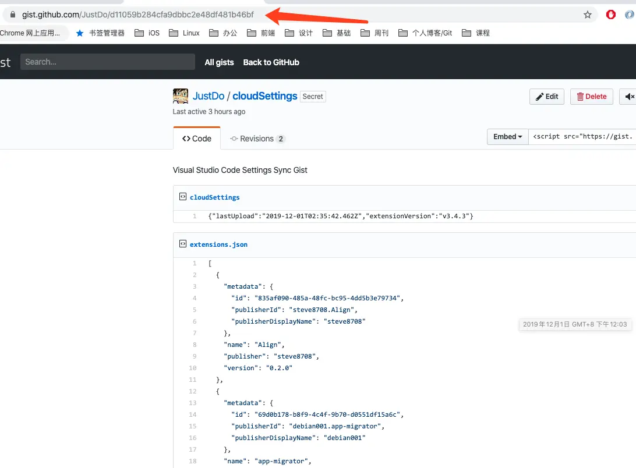
Task: Click the "version": "0.2.0" line
Action: tap(258, 368)
